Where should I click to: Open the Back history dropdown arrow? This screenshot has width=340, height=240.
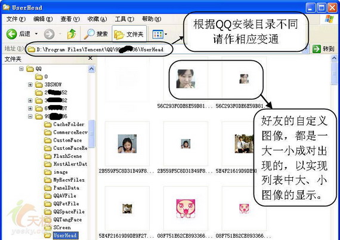tap(36, 34)
